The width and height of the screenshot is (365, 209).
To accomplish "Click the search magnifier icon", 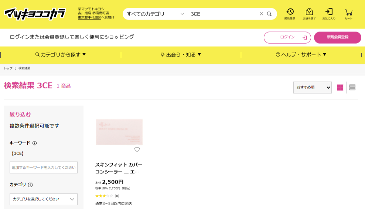I will 269,14.
